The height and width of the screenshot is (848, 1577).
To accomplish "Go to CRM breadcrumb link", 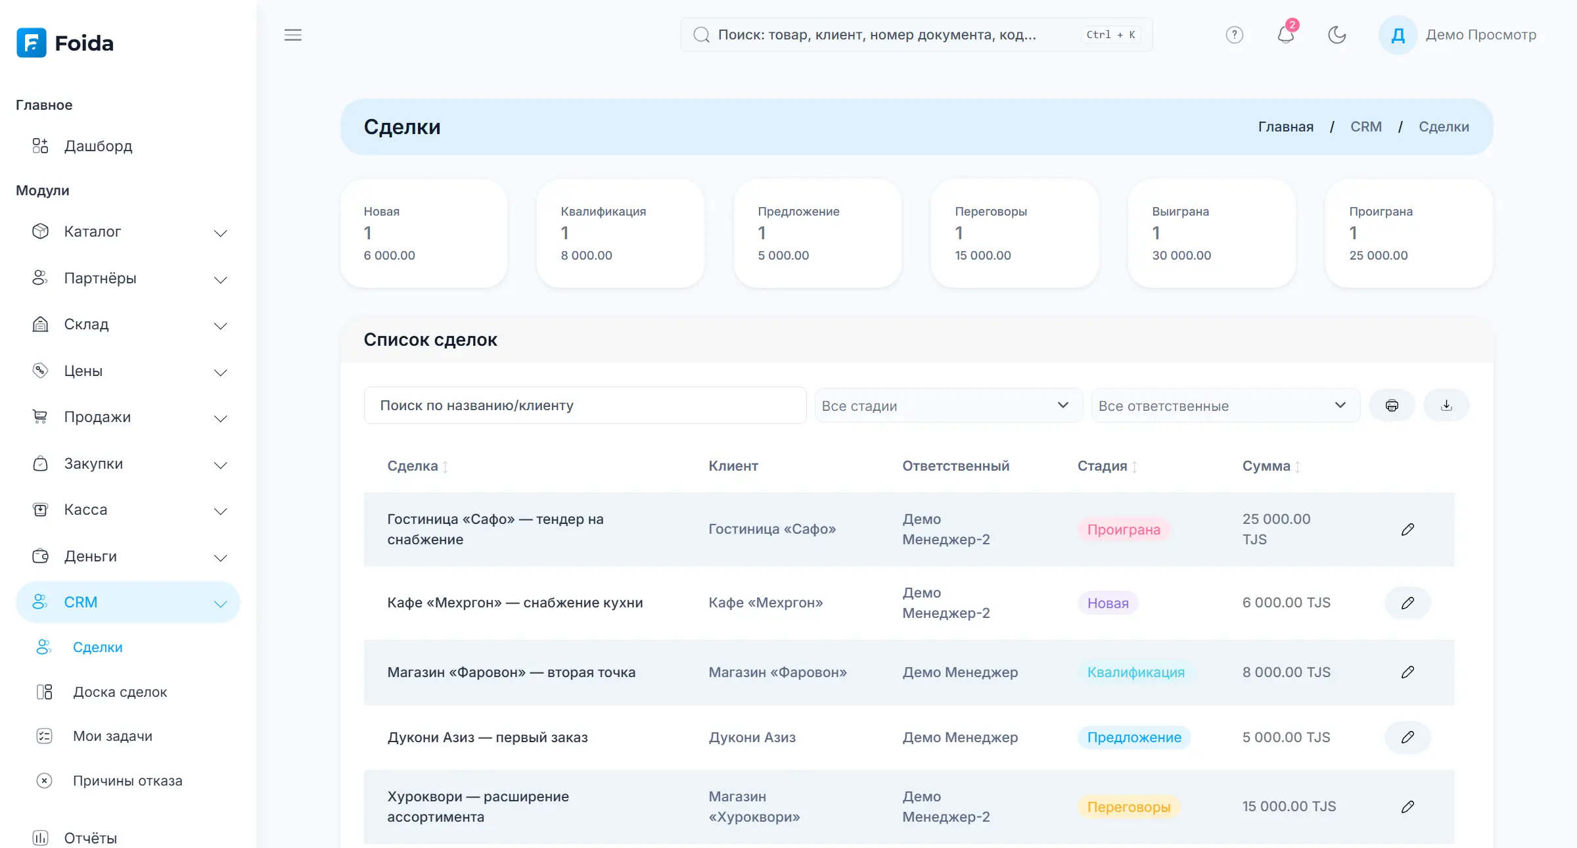I will (x=1365, y=127).
